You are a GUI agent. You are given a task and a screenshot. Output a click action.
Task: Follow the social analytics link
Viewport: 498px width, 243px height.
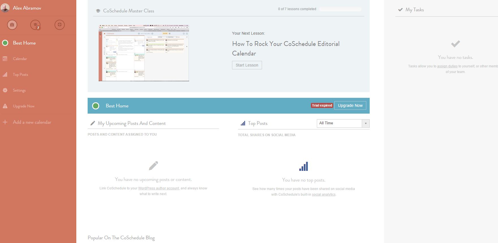324,195
